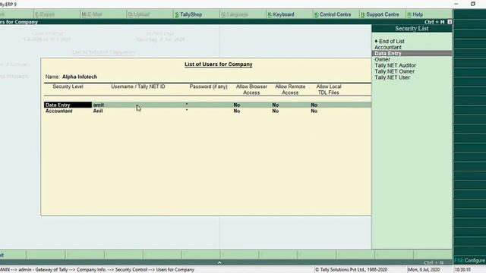Click the clock time in the status bar
Screen dimensions: 486x273
pyautogui.click(x=462, y=270)
